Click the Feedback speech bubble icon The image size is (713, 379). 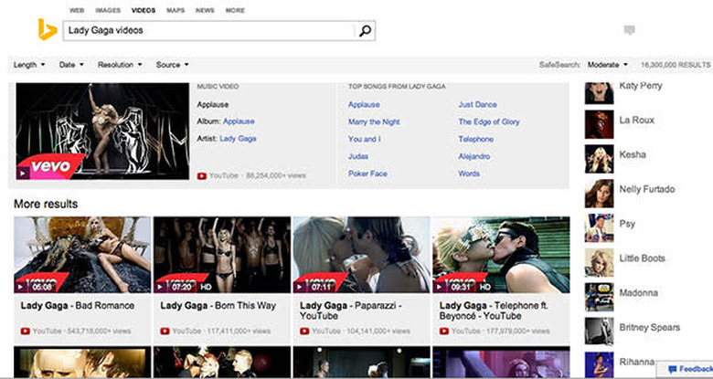point(673,369)
